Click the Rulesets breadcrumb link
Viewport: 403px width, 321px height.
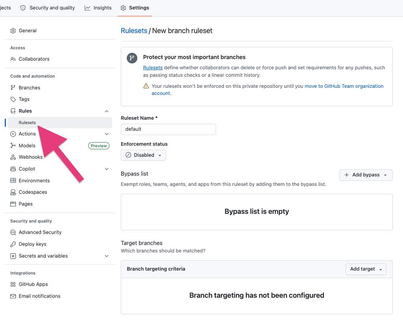pyautogui.click(x=134, y=31)
